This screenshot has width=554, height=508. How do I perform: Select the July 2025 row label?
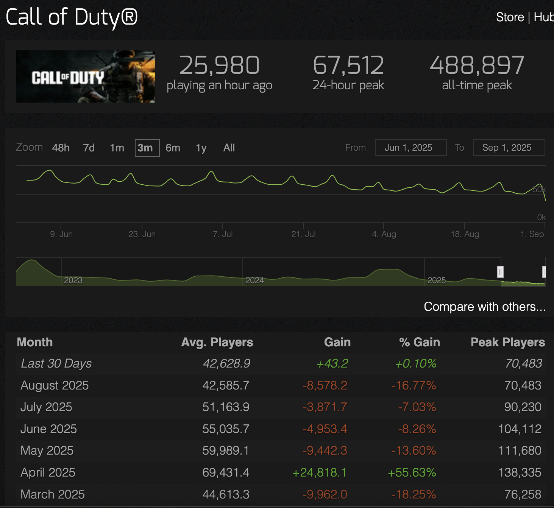[x=46, y=407]
